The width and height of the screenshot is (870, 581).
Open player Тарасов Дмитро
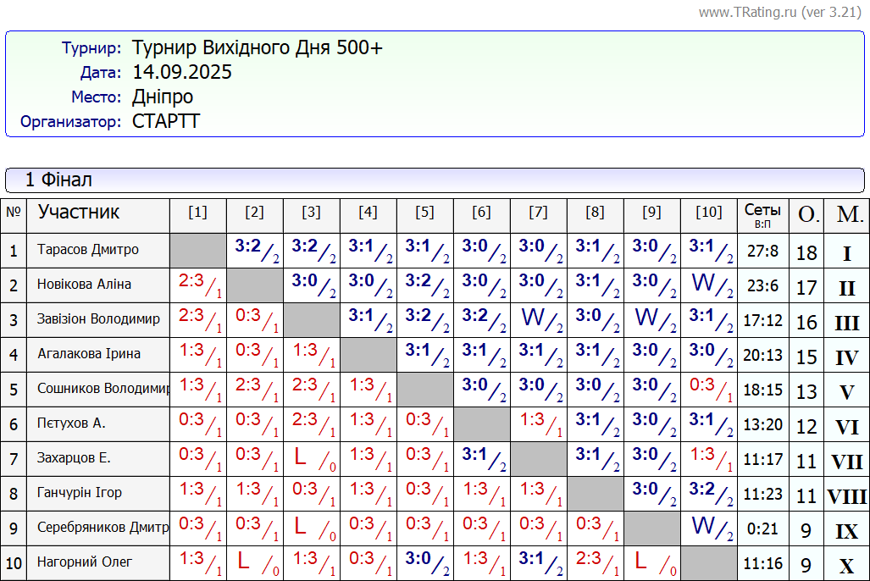(x=88, y=250)
